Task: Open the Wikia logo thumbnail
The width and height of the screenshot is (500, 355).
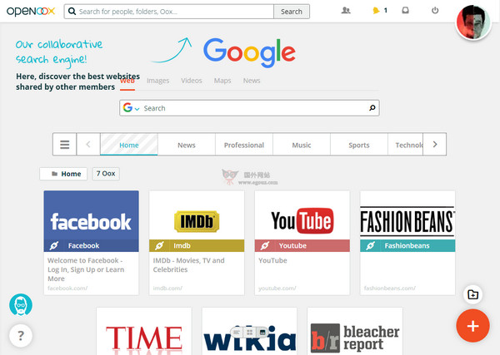Action: click(249, 332)
